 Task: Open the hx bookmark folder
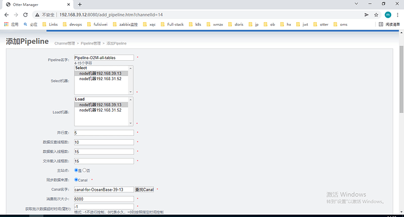tap(286, 25)
